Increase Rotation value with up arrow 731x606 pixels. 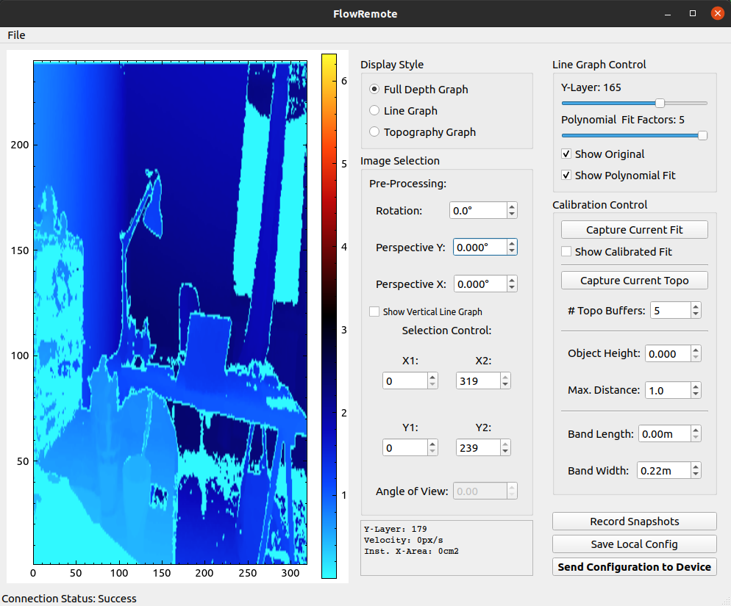(512, 207)
